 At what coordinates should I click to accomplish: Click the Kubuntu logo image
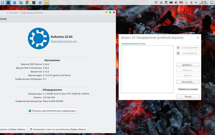(x=38, y=39)
